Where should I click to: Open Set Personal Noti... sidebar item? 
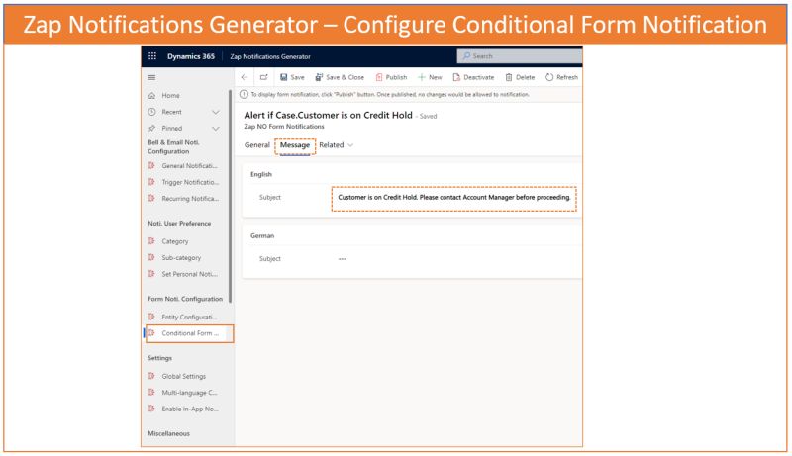(189, 274)
